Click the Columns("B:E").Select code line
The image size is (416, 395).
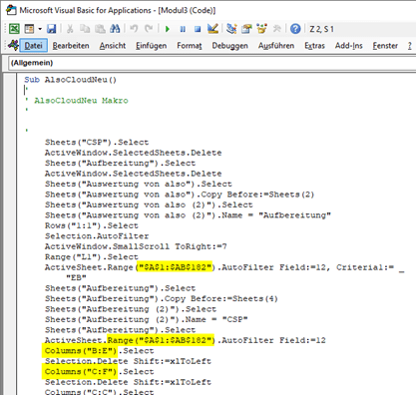pyautogui.click(x=100, y=351)
